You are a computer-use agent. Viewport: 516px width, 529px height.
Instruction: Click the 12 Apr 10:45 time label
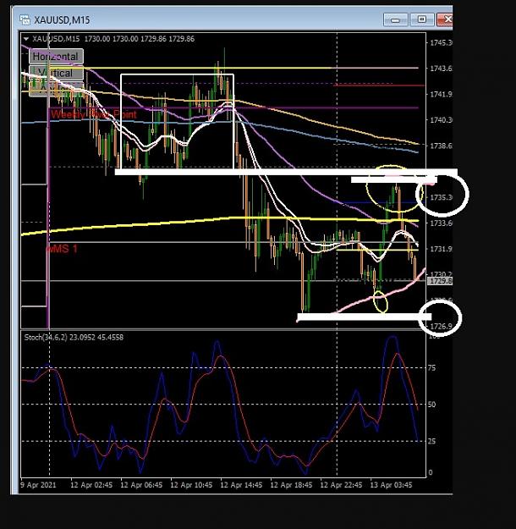[191, 485]
